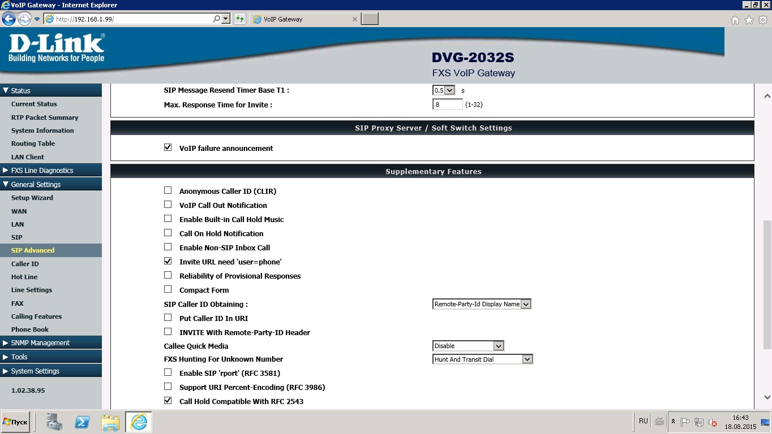Expand the System Settings section

51,371
